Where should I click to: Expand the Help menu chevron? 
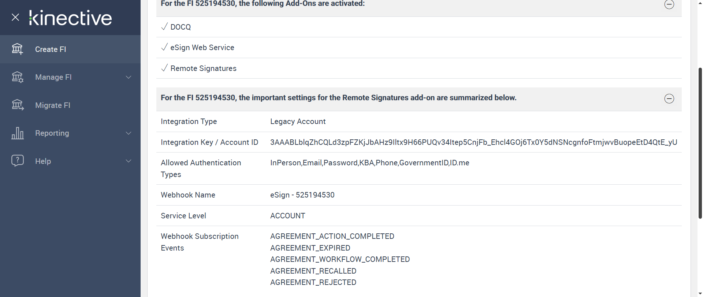[x=129, y=161]
